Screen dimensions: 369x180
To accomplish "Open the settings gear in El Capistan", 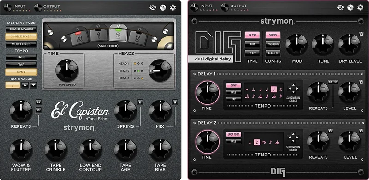I will pos(173,7).
